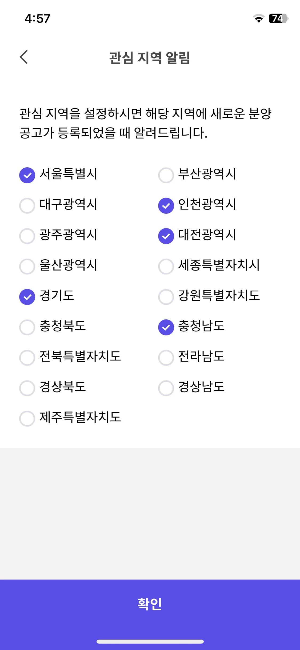300x650 pixels.
Task: Uncheck the 경기도 checkbox
Action: click(27, 297)
